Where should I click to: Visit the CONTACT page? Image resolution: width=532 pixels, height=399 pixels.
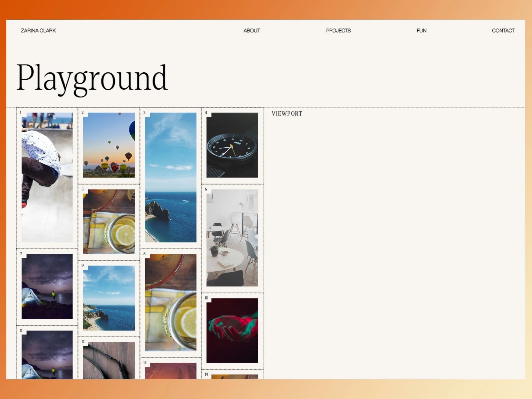coord(503,31)
